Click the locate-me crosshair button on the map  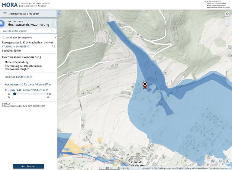pyautogui.click(x=227, y=14)
